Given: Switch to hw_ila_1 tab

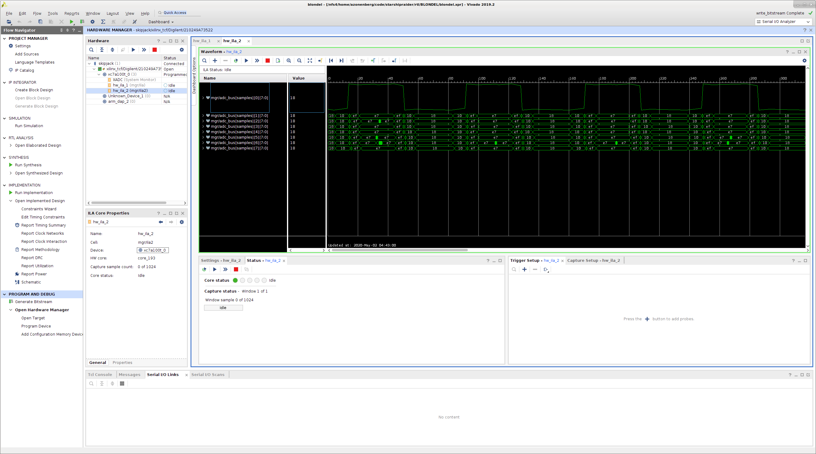Looking at the screenshot, I should click(x=202, y=41).
